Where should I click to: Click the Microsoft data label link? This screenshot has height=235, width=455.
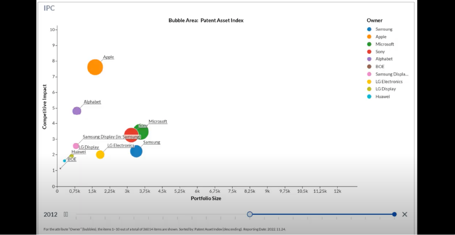point(158,121)
